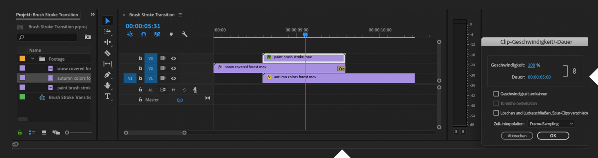Select the Razor tool
The width and height of the screenshot is (598, 158).
click(107, 53)
